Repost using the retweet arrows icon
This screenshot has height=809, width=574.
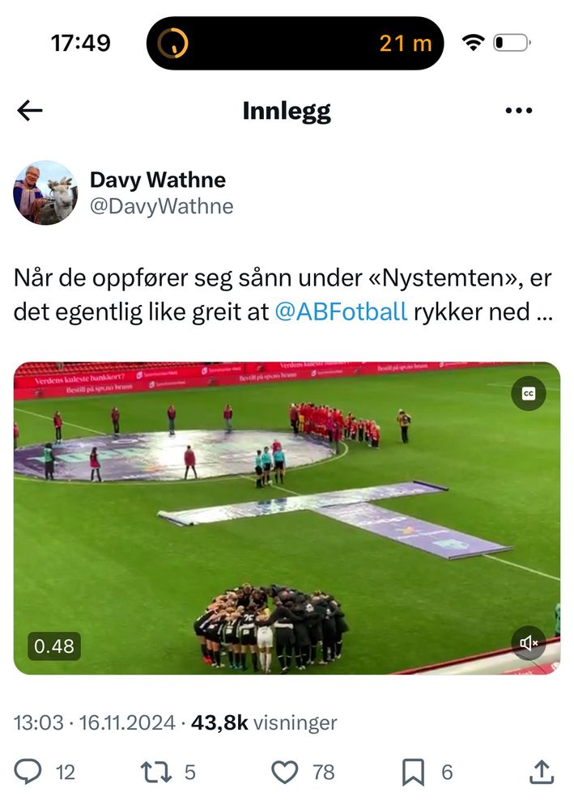pos(155,772)
